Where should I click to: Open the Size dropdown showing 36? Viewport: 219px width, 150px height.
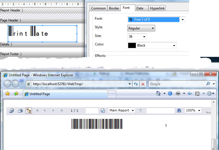pyautogui.click(x=144, y=37)
